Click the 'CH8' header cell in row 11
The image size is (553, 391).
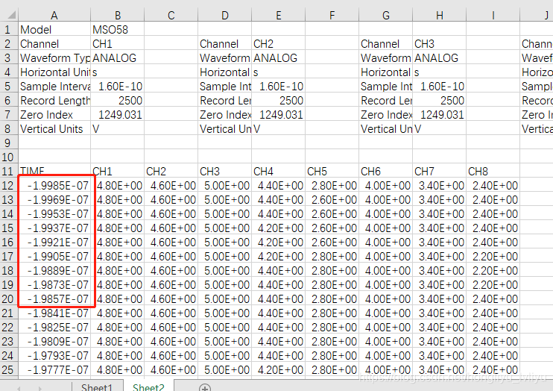click(x=493, y=171)
